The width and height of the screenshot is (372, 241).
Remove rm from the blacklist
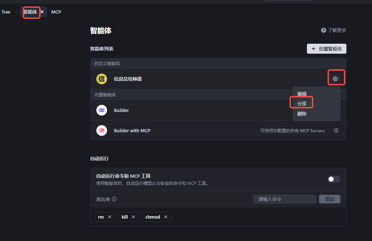(110, 217)
